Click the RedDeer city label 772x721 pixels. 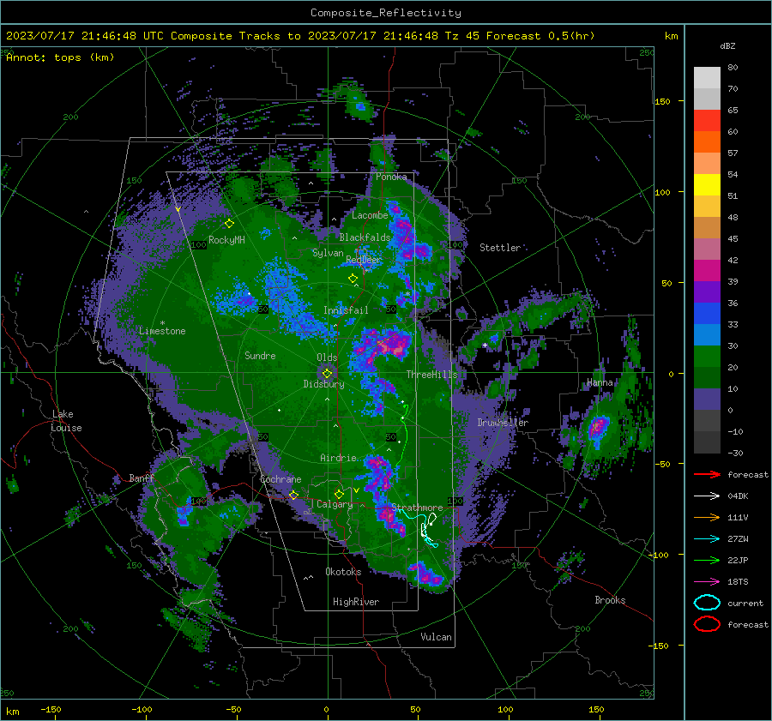pos(364,260)
